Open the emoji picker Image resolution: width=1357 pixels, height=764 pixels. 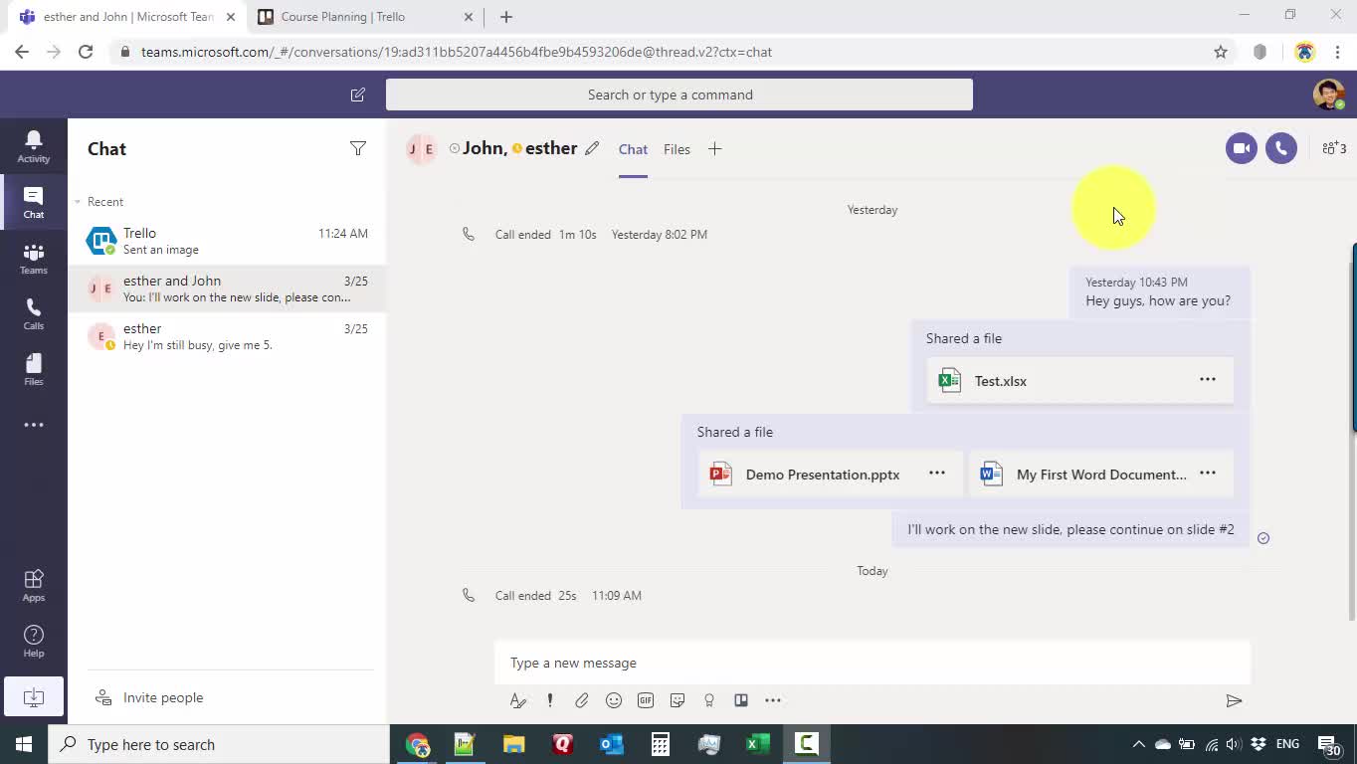[x=614, y=700]
